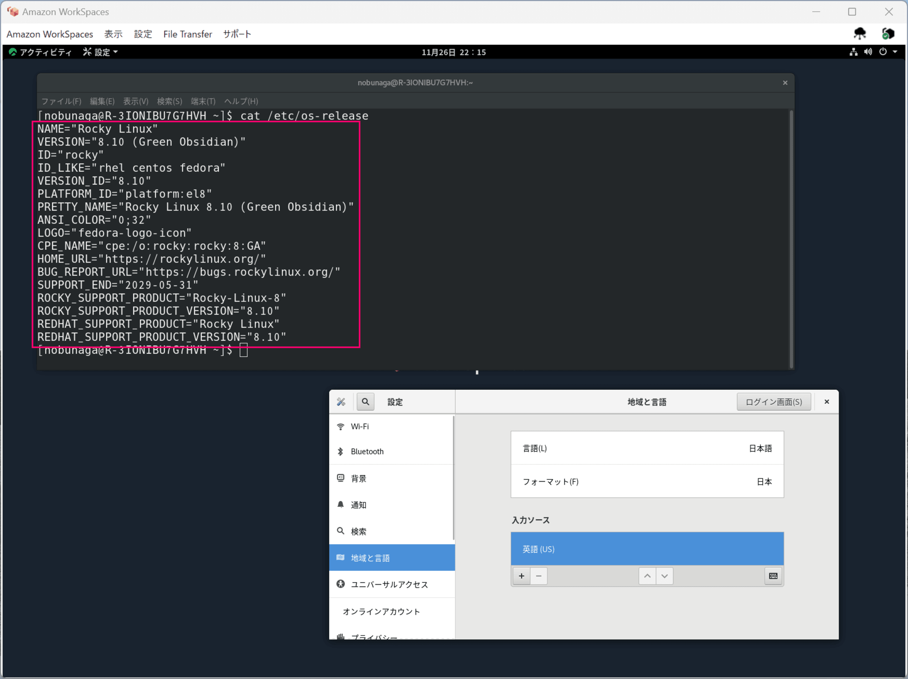Click the Wi-Fi settings icon
The height and width of the screenshot is (679, 908).
341,426
